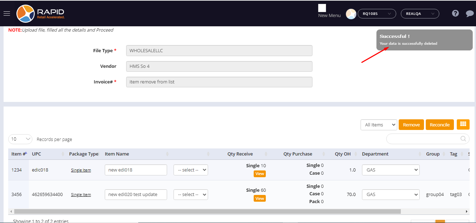Edit the item name field 'new edi018'
The width and height of the screenshot is (476, 223).
136,170
